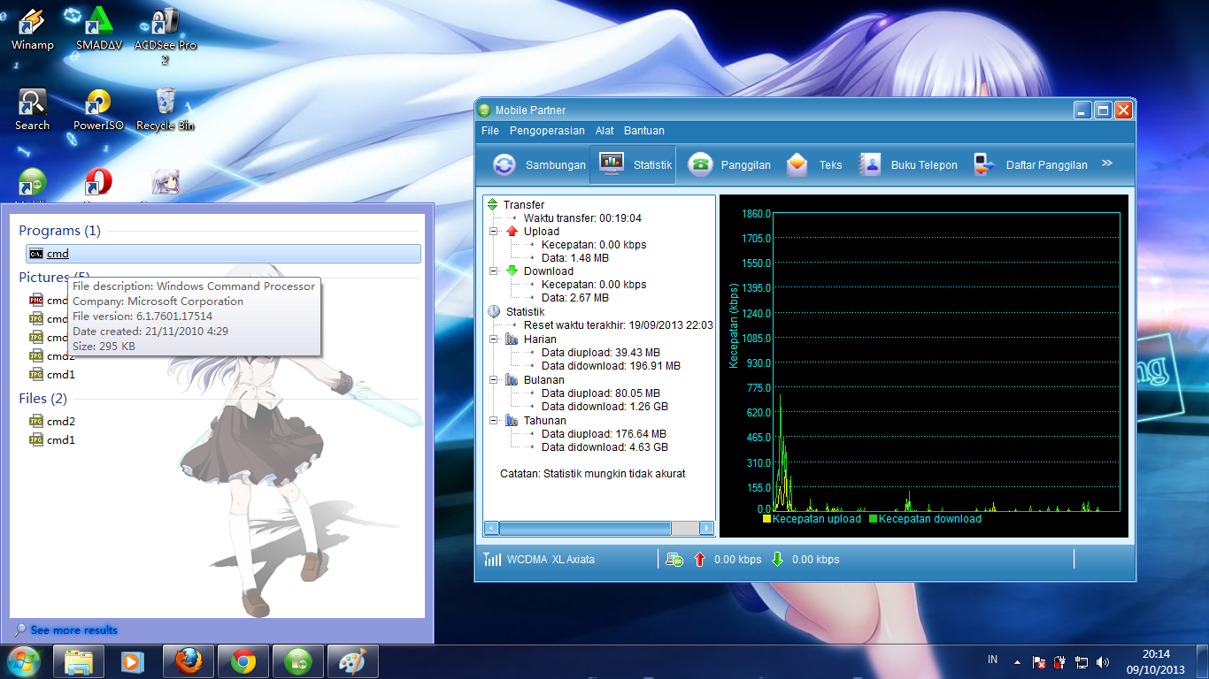Viewport: 1209px width, 679px height.
Task: Show more toolbar items via double-chevron
Action: click(x=1106, y=164)
